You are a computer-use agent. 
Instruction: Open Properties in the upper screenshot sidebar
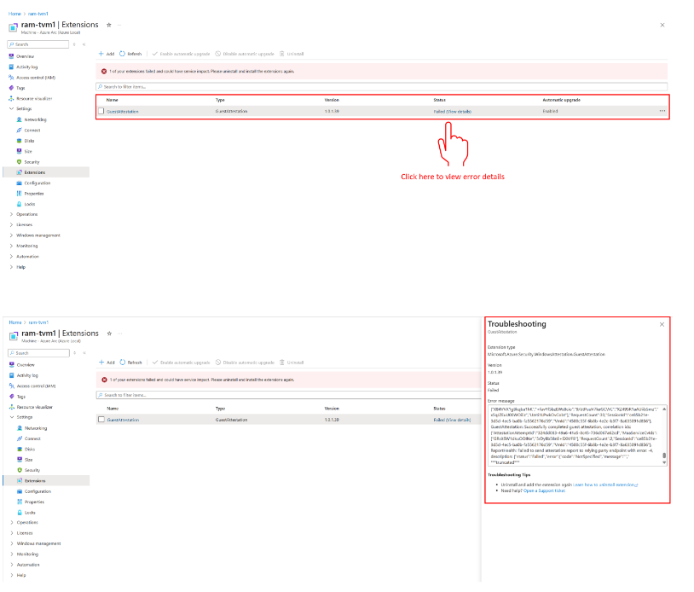click(x=33, y=194)
